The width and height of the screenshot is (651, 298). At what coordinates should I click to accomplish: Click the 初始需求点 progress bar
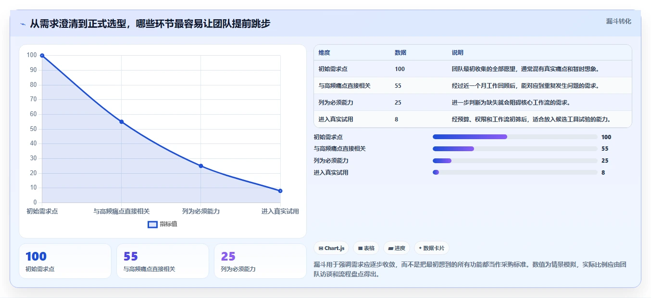[x=515, y=137]
